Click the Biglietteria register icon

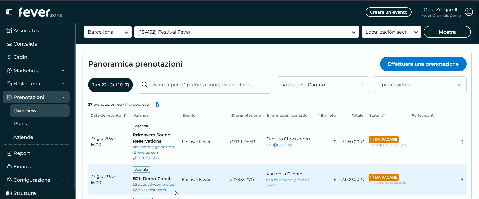[9, 84]
